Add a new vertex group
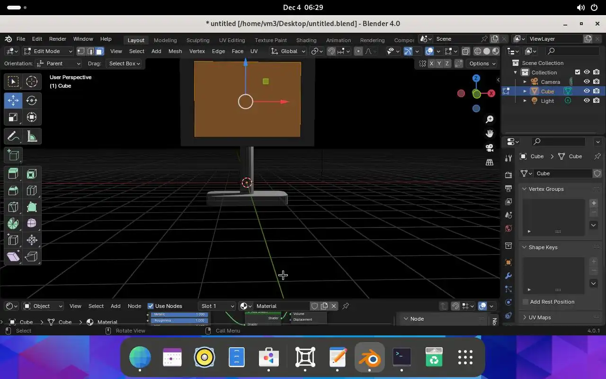Viewport: 606px width, 379px height. click(x=594, y=203)
